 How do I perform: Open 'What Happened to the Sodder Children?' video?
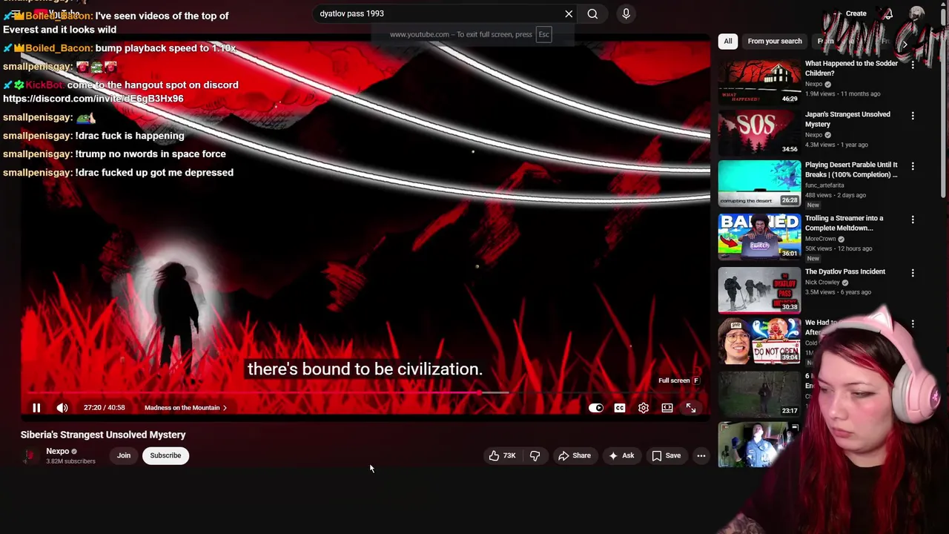click(x=851, y=68)
